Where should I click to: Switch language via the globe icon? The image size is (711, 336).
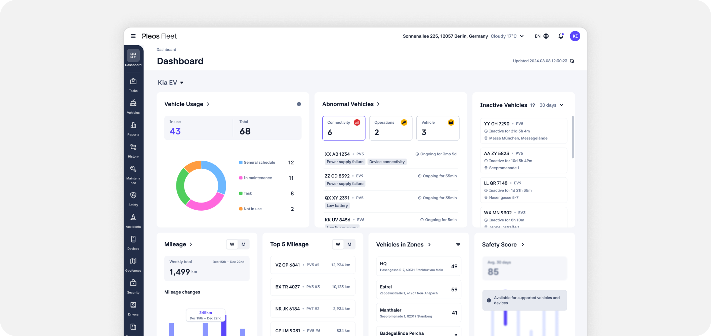(546, 36)
